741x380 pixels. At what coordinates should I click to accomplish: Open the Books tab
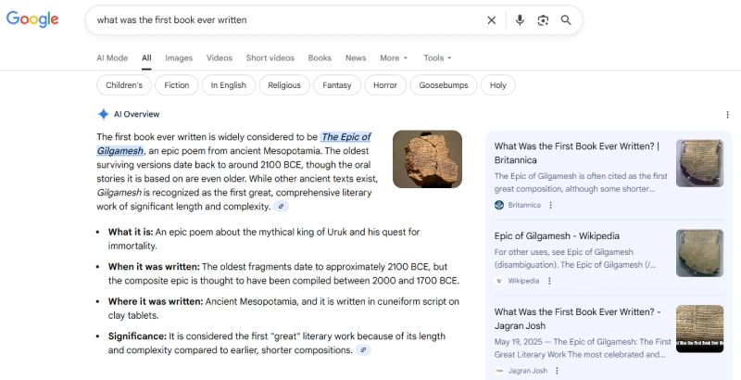[320, 57]
